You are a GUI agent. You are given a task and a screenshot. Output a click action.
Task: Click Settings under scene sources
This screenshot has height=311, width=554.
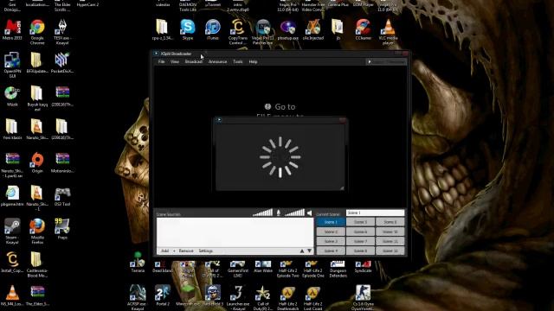tap(206, 251)
